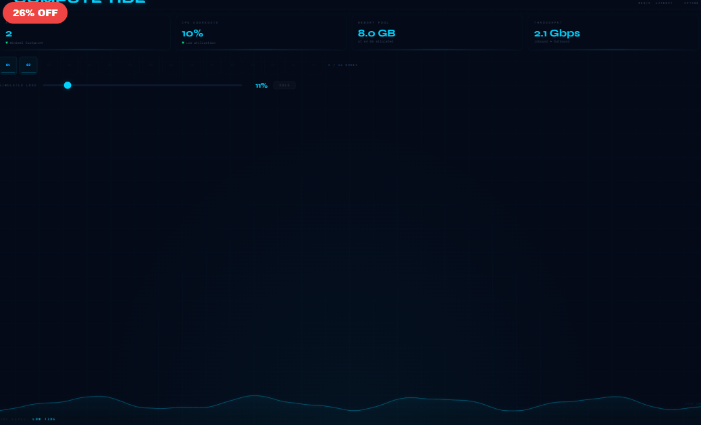The image size is (701, 425).
Task: Click the active nodes count of 2
Action: coord(9,33)
